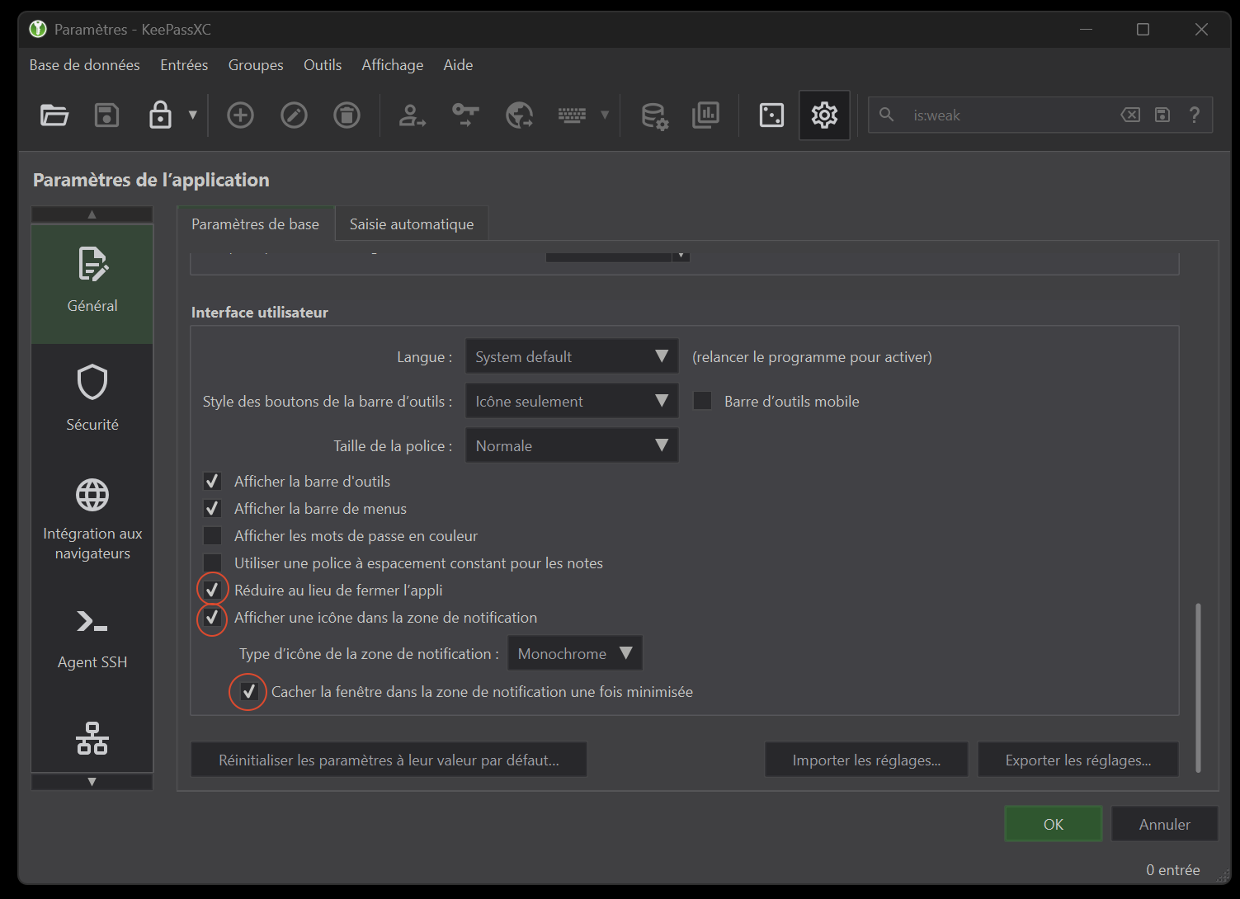Enable Barre d'outils mobile checkbox

703,401
